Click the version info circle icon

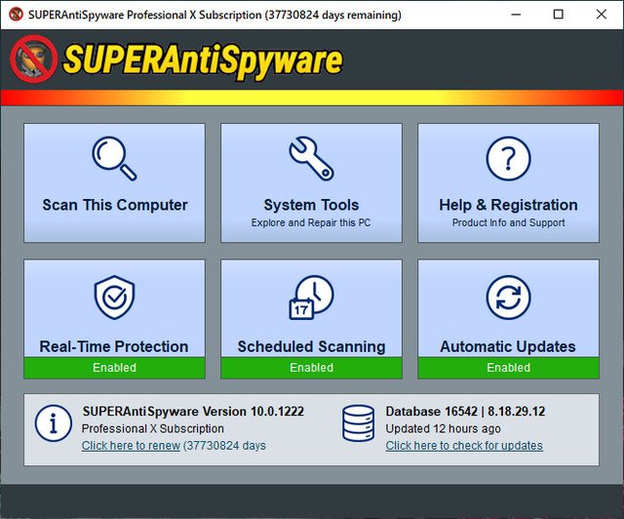[53, 422]
